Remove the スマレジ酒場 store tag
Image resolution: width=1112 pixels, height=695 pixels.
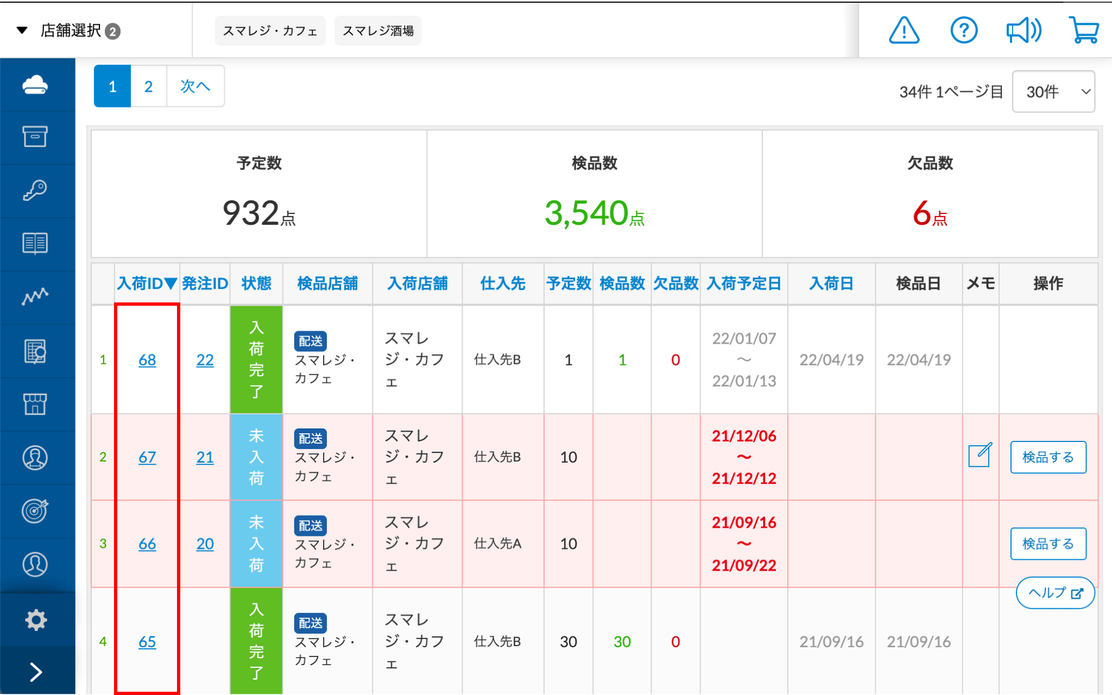(x=378, y=31)
